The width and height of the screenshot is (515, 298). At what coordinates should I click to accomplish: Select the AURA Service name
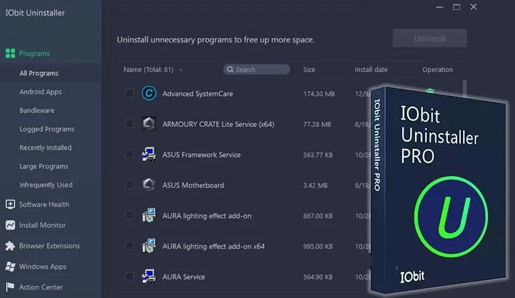click(x=184, y=277)
